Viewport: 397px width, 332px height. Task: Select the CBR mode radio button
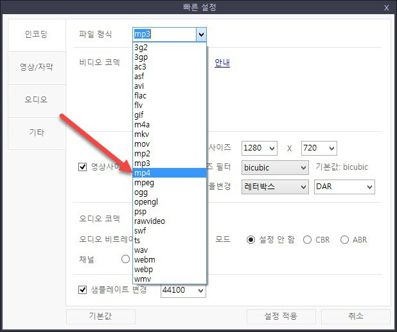click(x=307, y=240)
